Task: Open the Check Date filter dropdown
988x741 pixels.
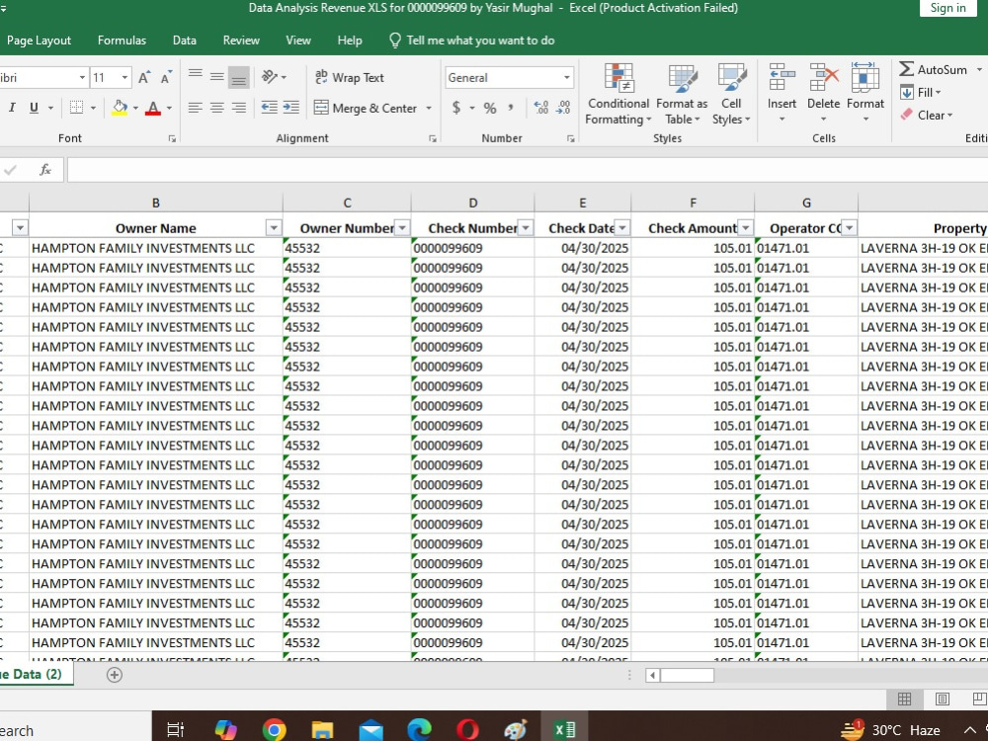Action: [621, 228]
